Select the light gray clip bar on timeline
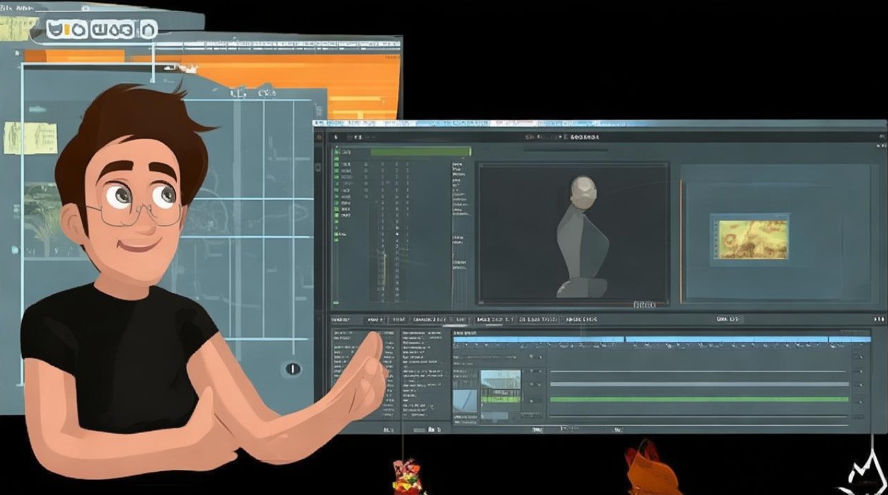The height and width of the screenshot is (495, 888). pos(699,384)
